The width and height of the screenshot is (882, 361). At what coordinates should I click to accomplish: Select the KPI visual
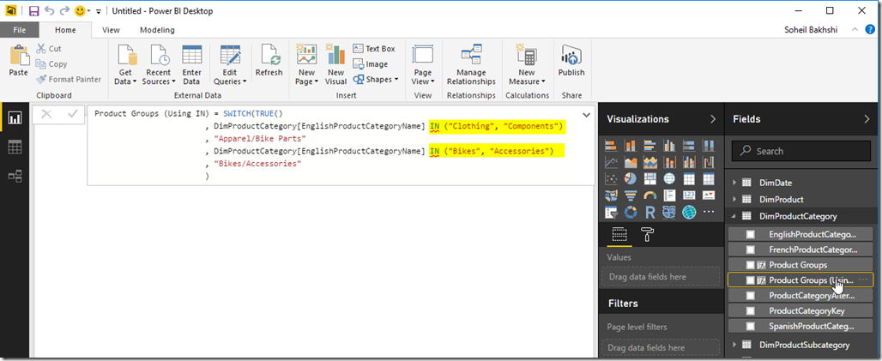(709, 196)
